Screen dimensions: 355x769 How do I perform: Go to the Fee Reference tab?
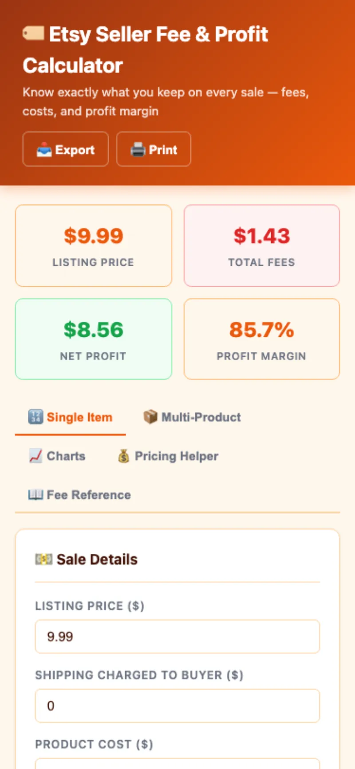pyautogui.click(x=79, y=495)
